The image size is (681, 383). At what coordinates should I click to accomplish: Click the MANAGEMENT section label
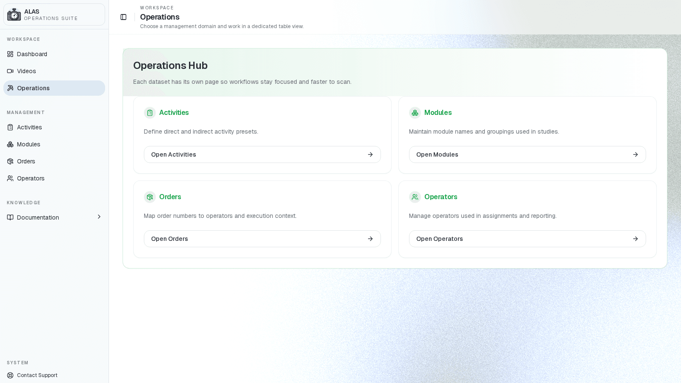tap(26, 113)
